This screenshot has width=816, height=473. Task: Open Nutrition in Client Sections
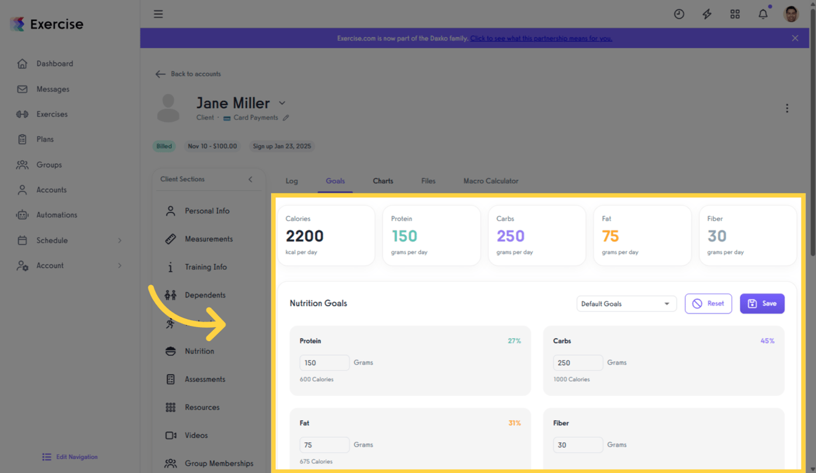(x=198, y=350)
